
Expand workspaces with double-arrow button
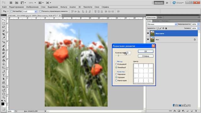tap(167, 3)
